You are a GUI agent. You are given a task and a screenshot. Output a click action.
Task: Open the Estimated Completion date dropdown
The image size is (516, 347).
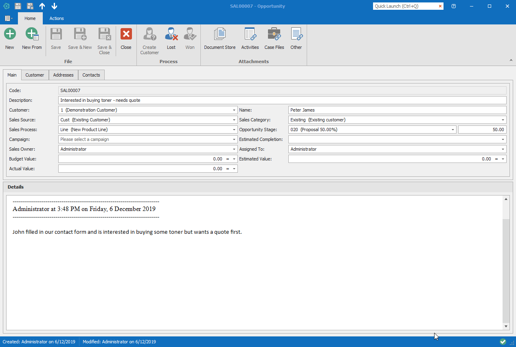pos(503,139)
